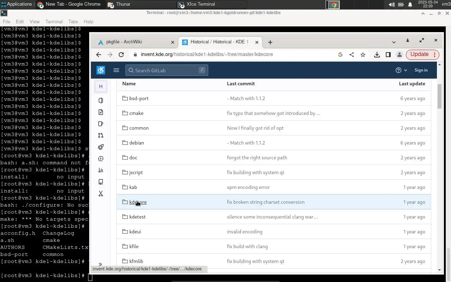Open the Analytics chart sidebar icon
Image resolution: width=451 pixels, height=282 pixels.
pyautogui.click(x=101, y=170)
